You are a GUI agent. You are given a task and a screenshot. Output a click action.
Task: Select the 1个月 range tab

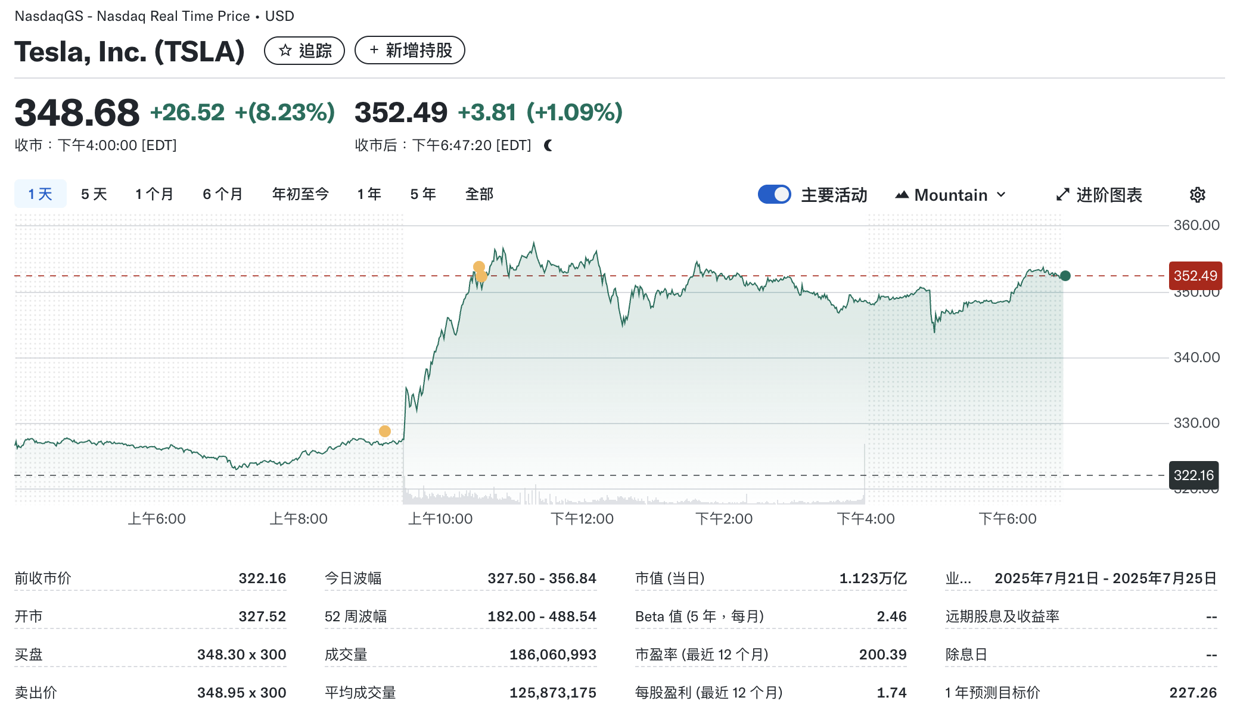click(154, 194)
